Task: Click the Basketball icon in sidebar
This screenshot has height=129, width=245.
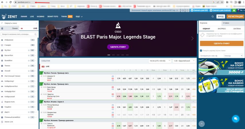Action: coord(2,56)
